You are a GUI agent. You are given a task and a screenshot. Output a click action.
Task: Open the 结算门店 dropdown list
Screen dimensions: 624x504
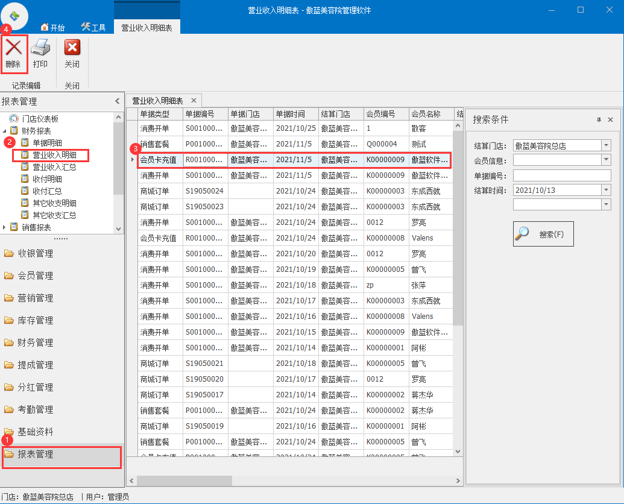click(606, 145)
